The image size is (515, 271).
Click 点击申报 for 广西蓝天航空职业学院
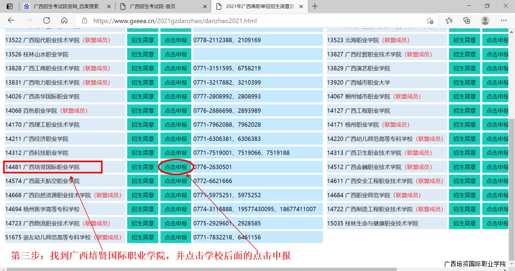(x=175, y=181)
